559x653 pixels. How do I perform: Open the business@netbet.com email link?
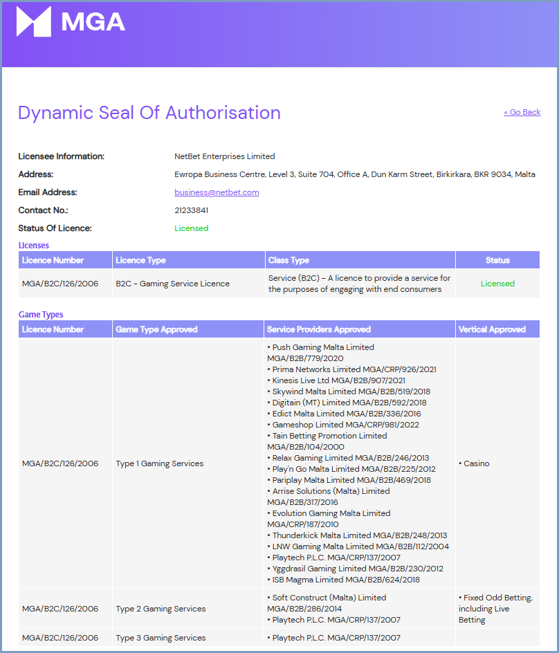click(x=217, y=192)
